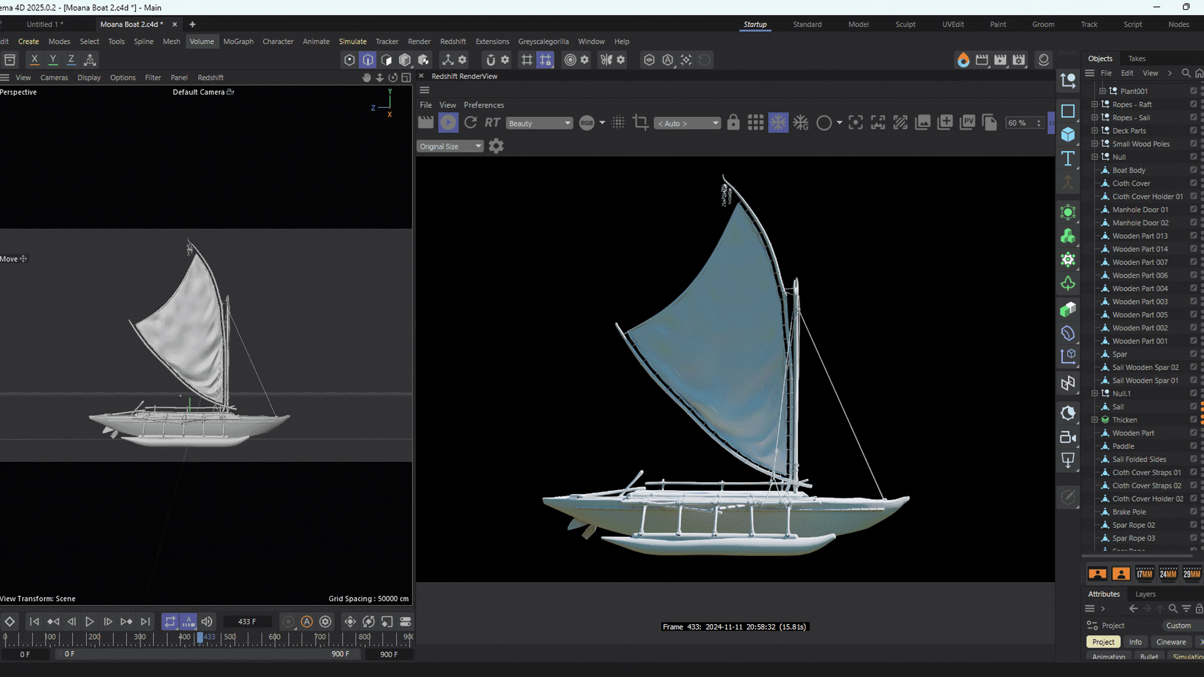
Task: Open the Beauty AOV dropdown
Action: 539,123
